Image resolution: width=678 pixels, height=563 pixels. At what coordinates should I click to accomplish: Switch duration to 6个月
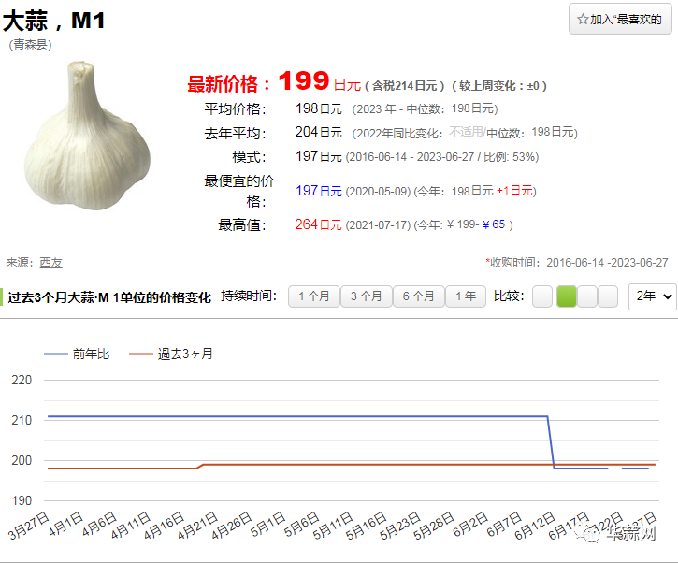click(418, 296)
